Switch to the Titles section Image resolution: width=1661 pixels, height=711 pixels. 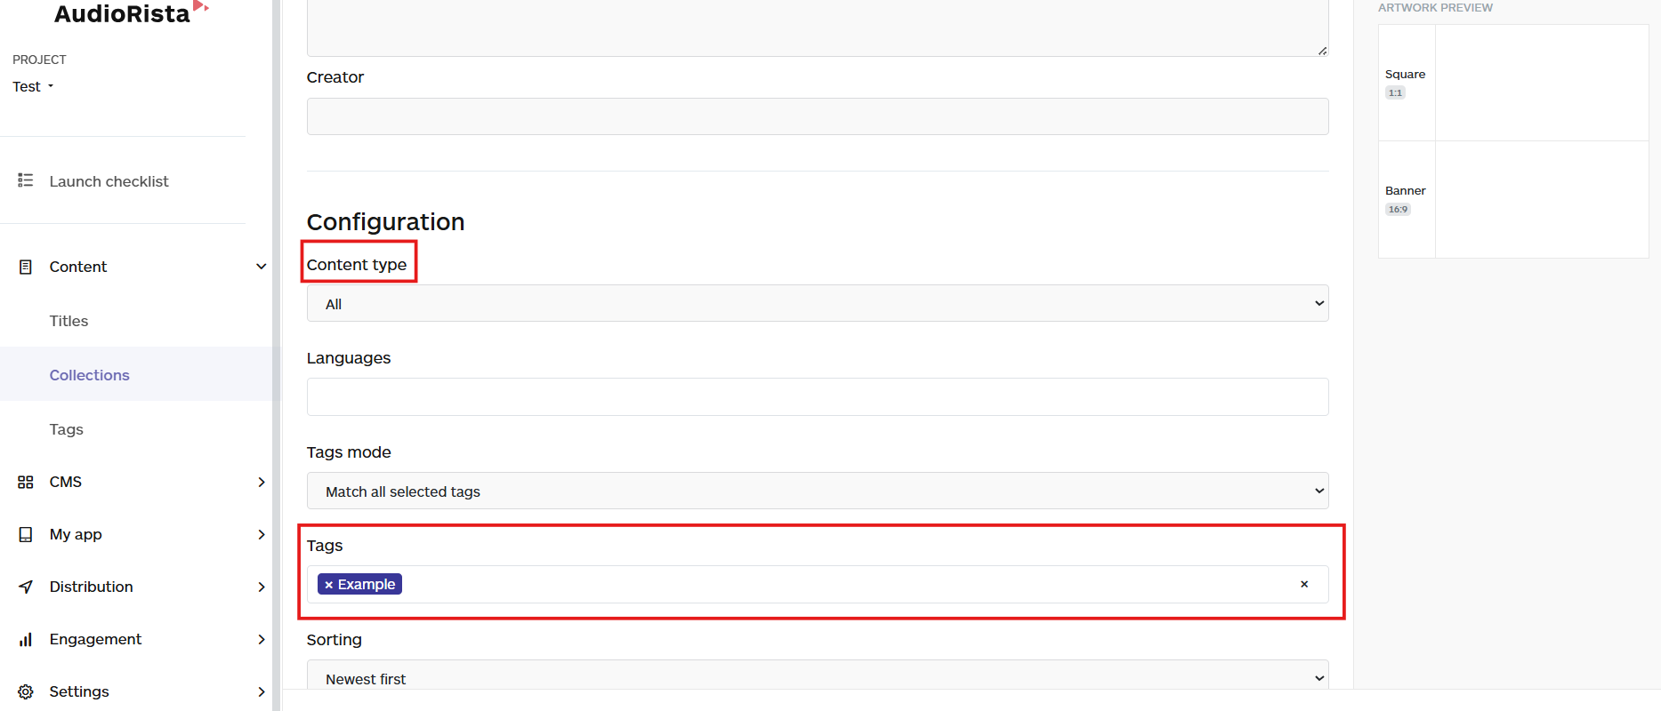(x=69, y=321)
